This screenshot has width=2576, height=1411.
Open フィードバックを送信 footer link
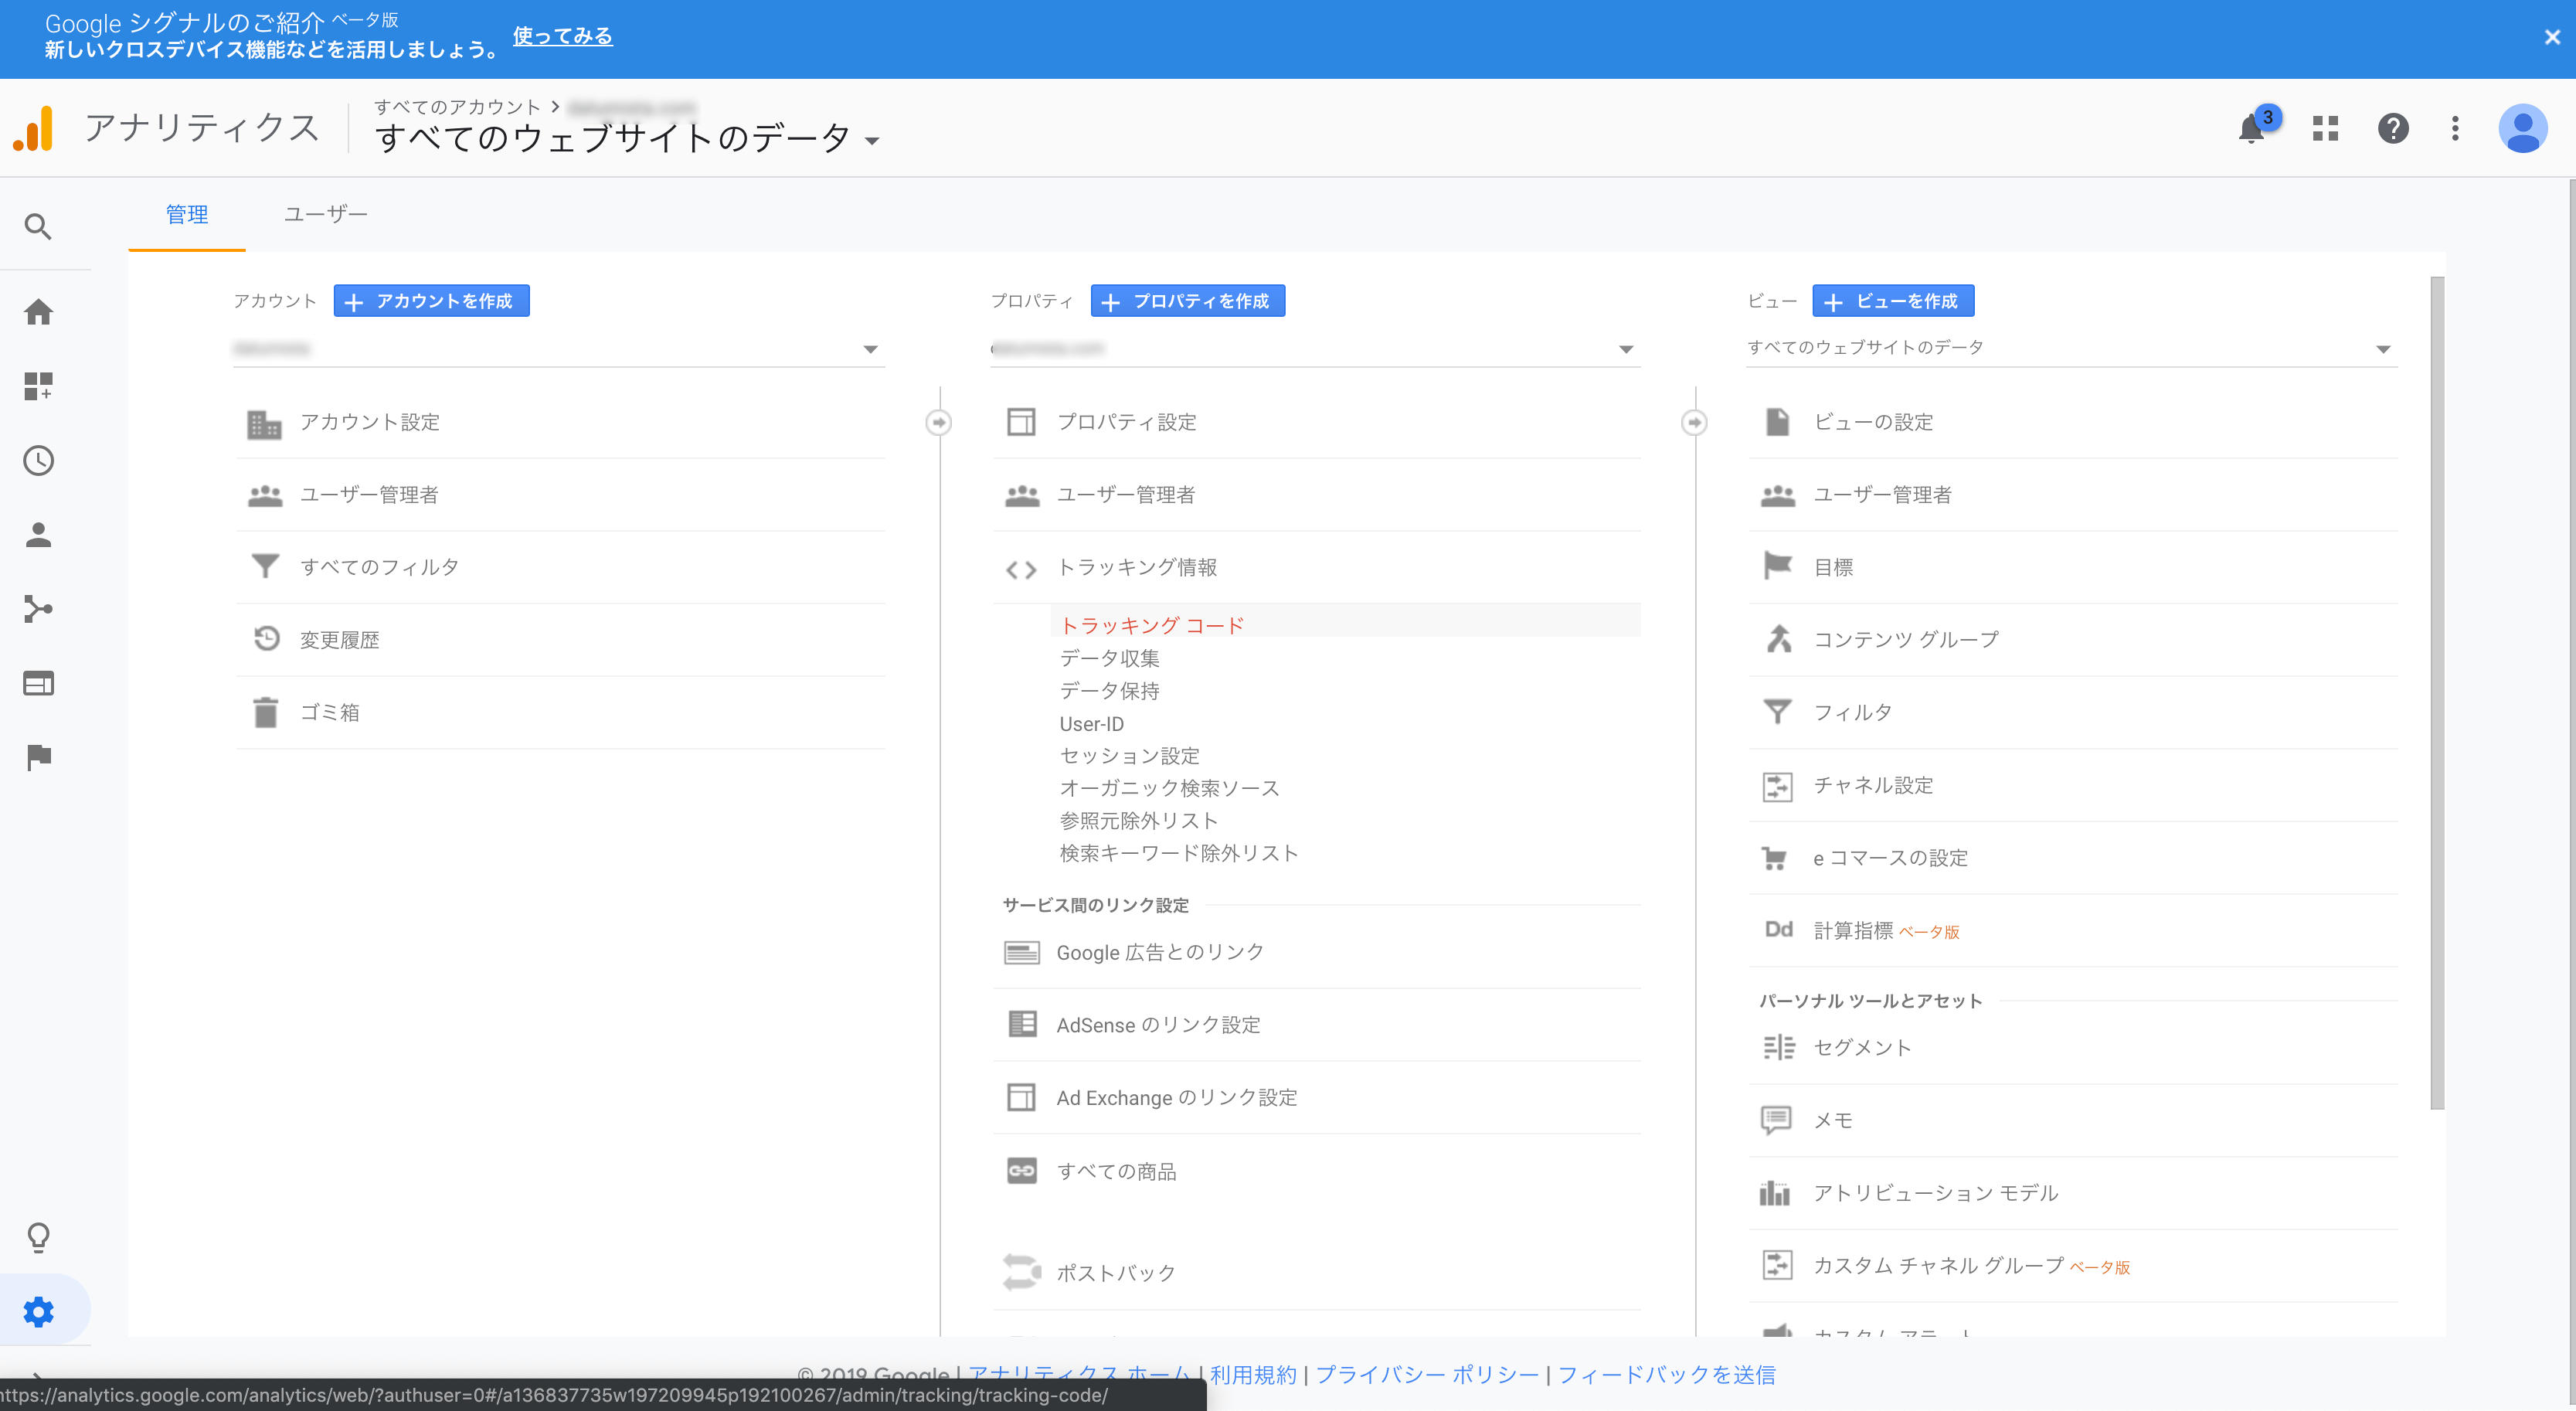coord(1667,1374)
